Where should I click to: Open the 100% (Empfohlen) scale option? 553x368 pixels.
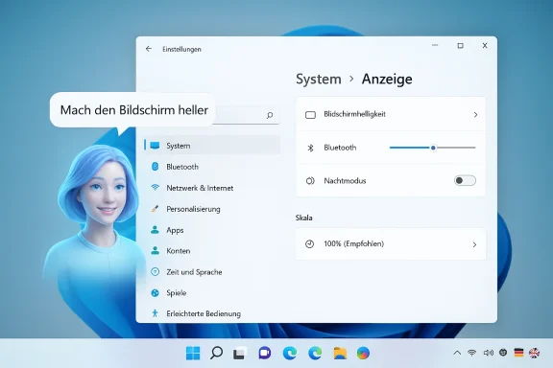click(x=391, y=244)
